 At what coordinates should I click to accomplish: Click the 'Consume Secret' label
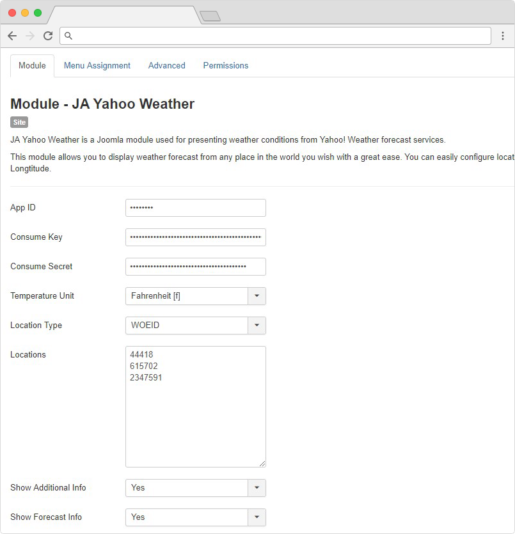[41, 266]
